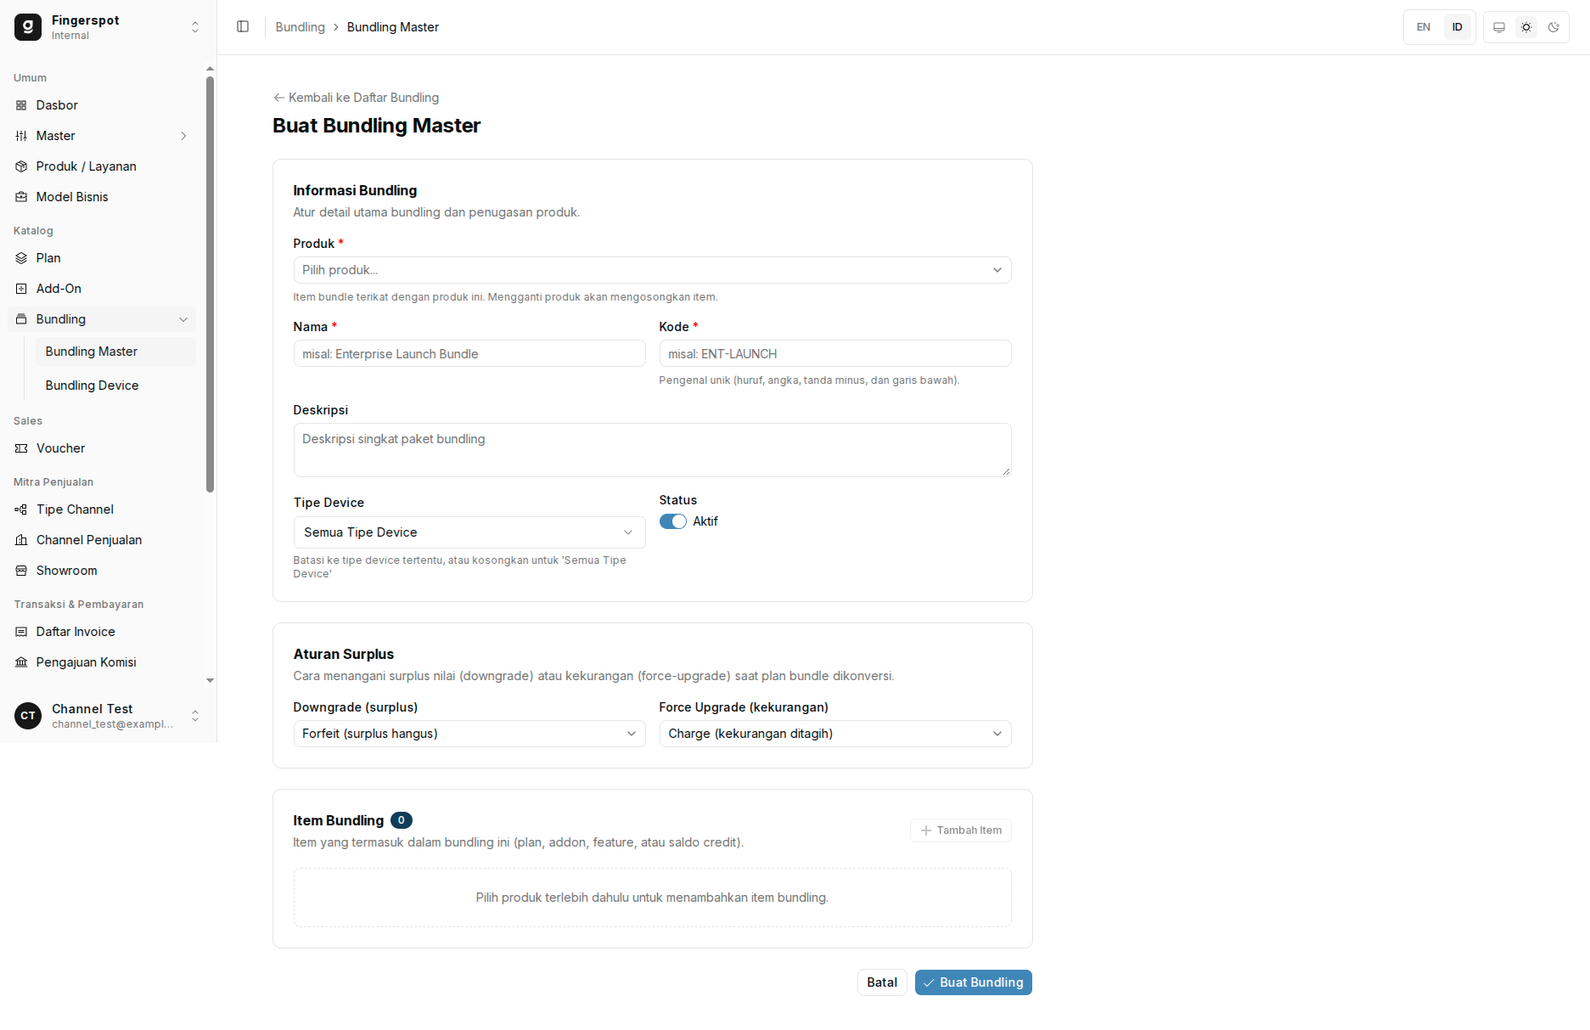Open the Downgrade (surplus) dropdown

coord(469,734)
